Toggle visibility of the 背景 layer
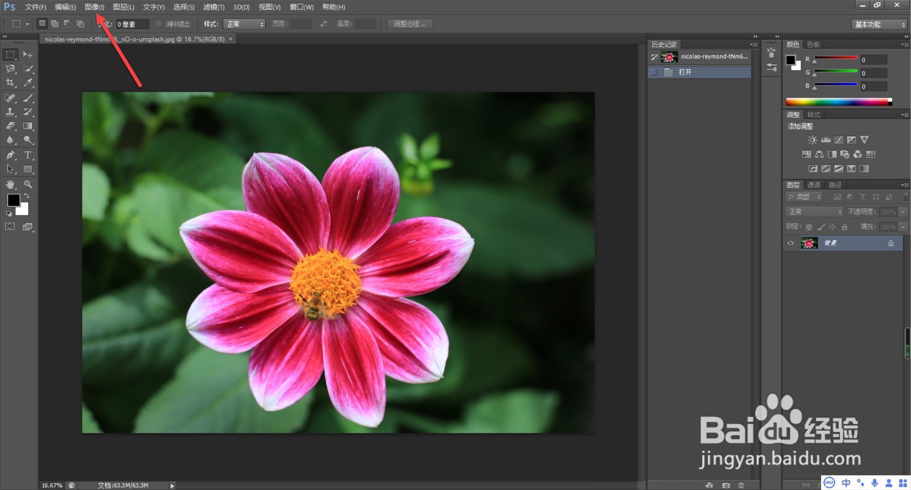Image resolution: width=911 pixels, height=490 pixels. tap(790, 243)
